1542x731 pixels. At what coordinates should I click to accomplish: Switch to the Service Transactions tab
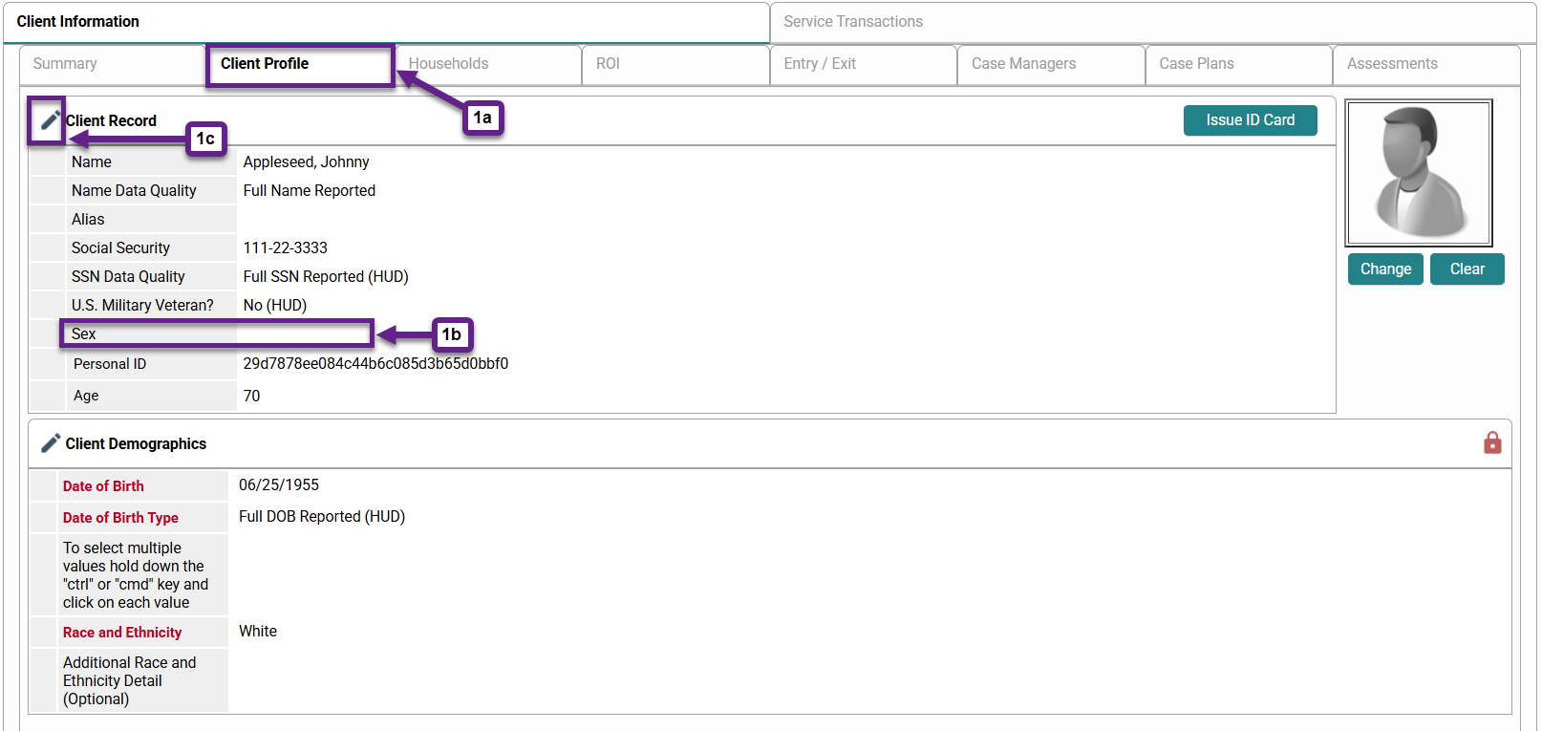point(853,22)
